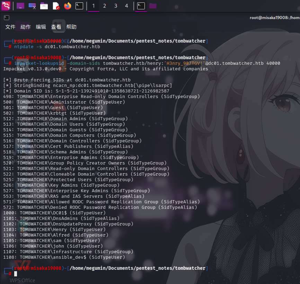
Task: Click the Impacket v0.13.0.dev0 copyright line
Action: [x=106, y=69]
